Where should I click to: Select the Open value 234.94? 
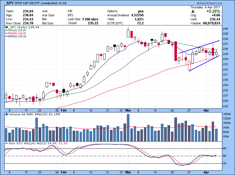click(x=28, y=11)
